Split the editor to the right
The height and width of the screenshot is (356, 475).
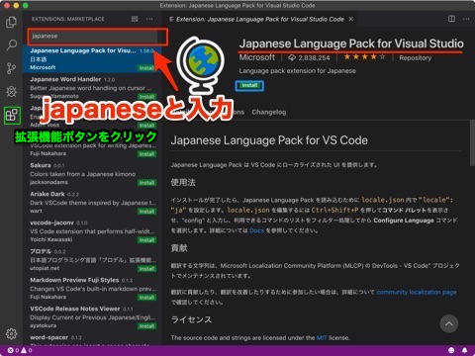click(451, 19)
